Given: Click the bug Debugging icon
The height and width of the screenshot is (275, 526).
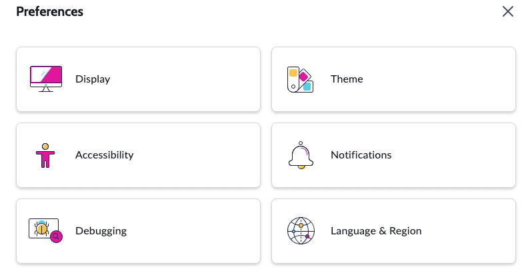Looking at the screenshot, I should [x=45, y=230].
